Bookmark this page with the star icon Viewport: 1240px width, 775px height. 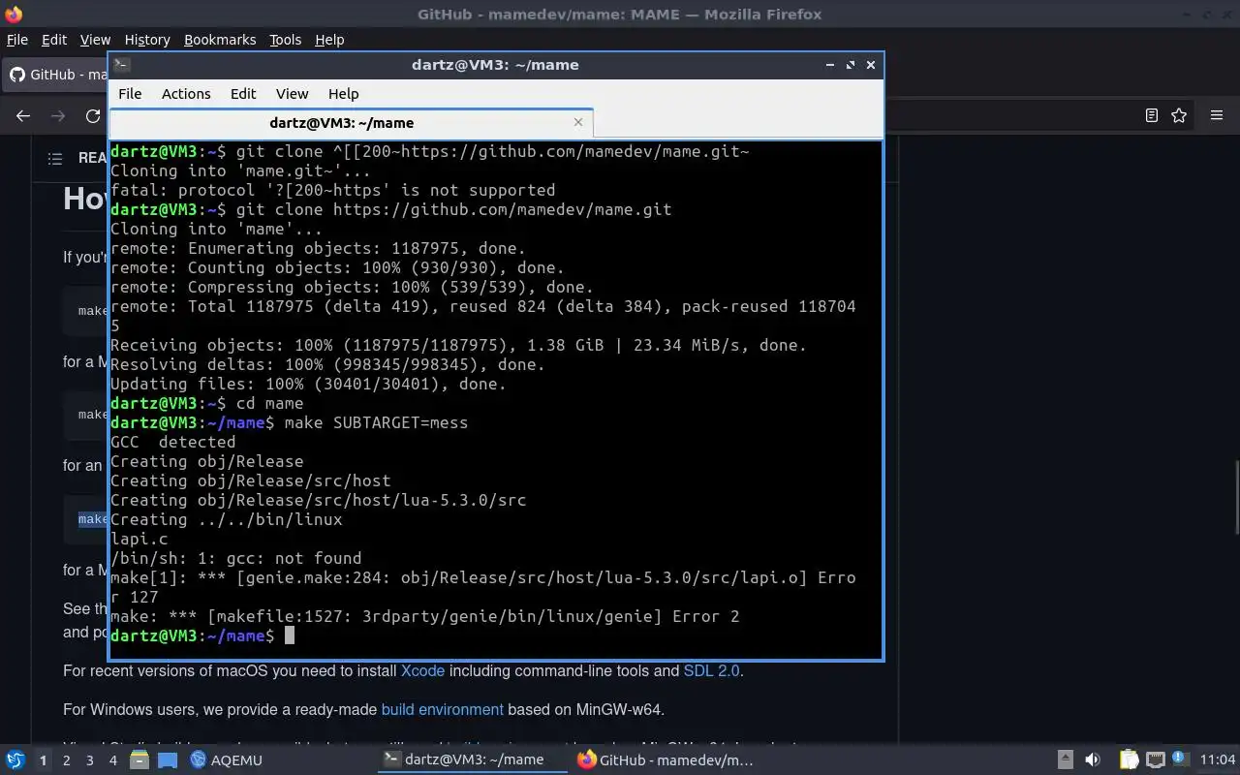click(1179, 115)
